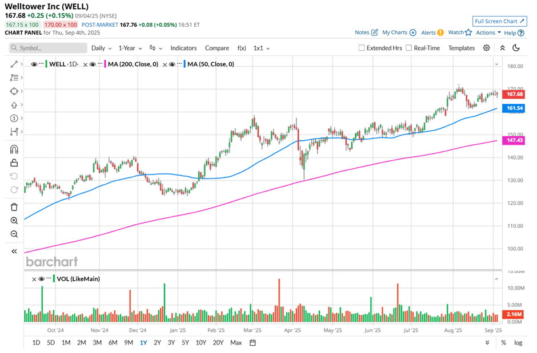Image resolution: width=537 pixels, height=353 pixels.
Task: Click the Notes edit icon
Action: pos(375,33)
